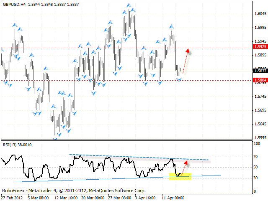Click the 1.5595 price axis label
The width and height of the screenshot is (268, 201).
tap(260, 137)
